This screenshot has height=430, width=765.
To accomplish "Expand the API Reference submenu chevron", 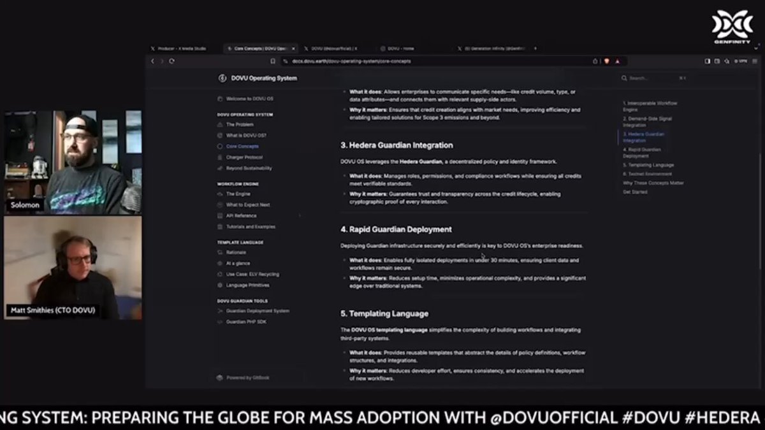I will [300, 215].
